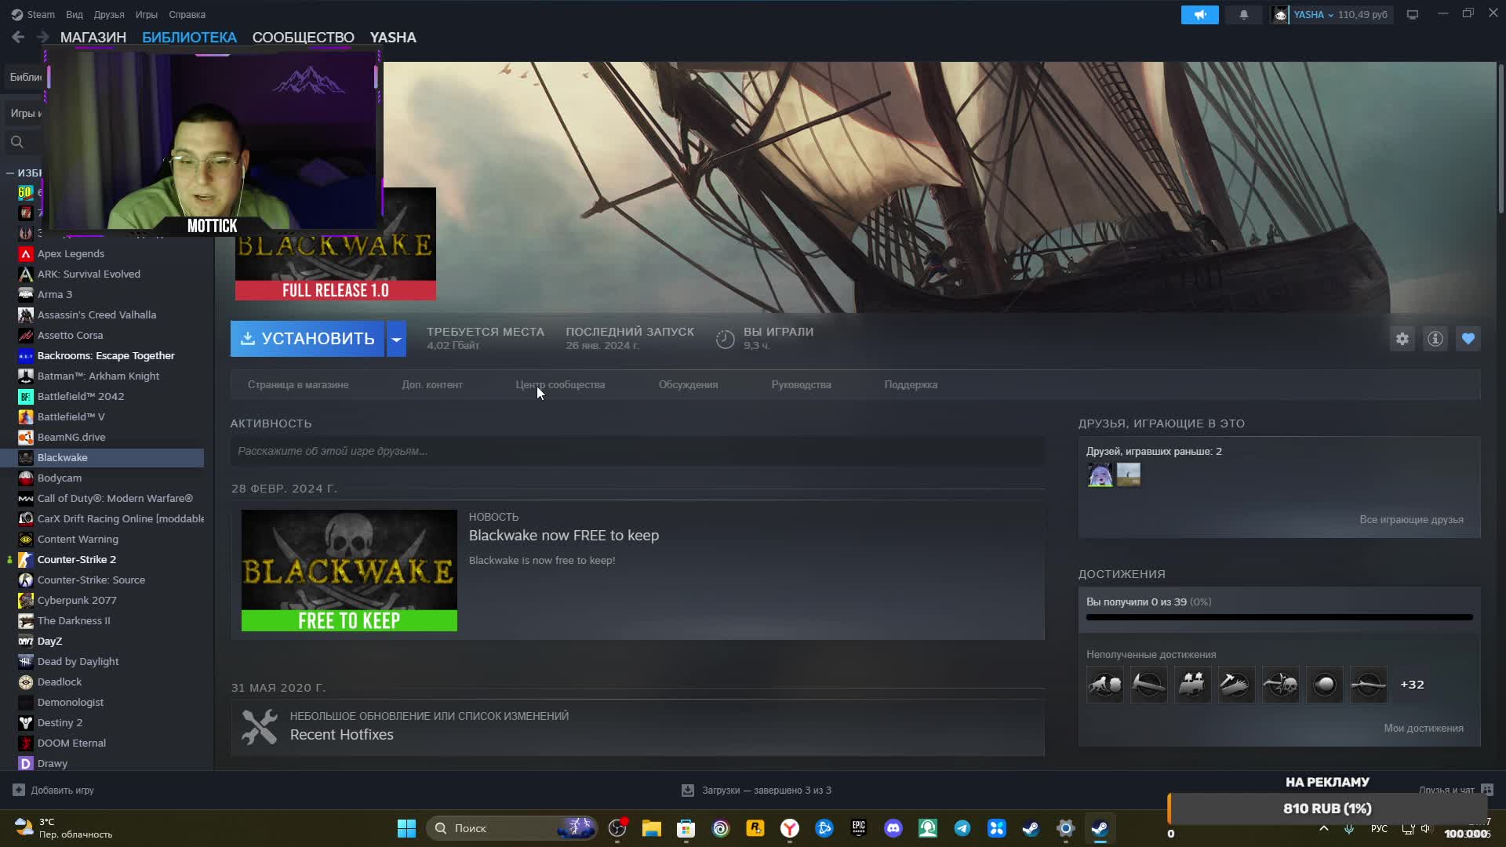Image resolution: width=1506 pixels, height=847 pixels.
Task: Open Epic Games launcher from taskbar
Action: [858, 828]
